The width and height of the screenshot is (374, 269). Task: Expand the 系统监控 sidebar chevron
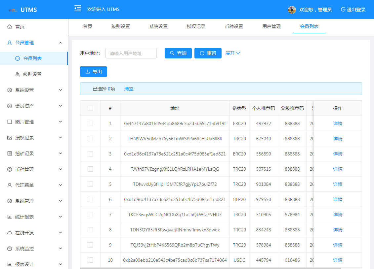tap(61, 249)
